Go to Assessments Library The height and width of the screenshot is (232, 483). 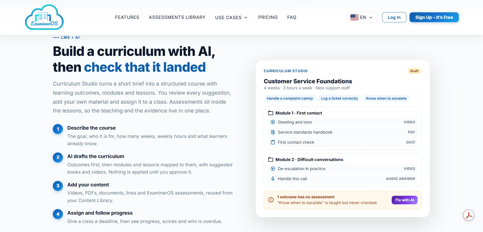click(x=177, y=17)
